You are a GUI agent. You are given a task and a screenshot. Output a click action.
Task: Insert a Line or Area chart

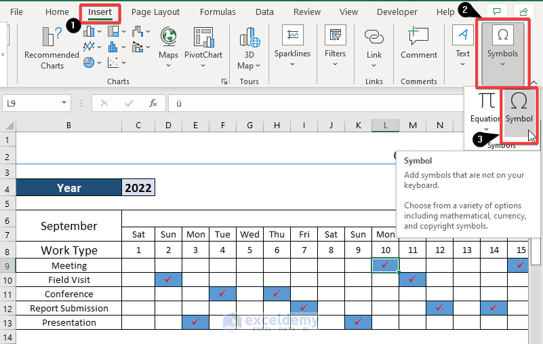point(89,46)
